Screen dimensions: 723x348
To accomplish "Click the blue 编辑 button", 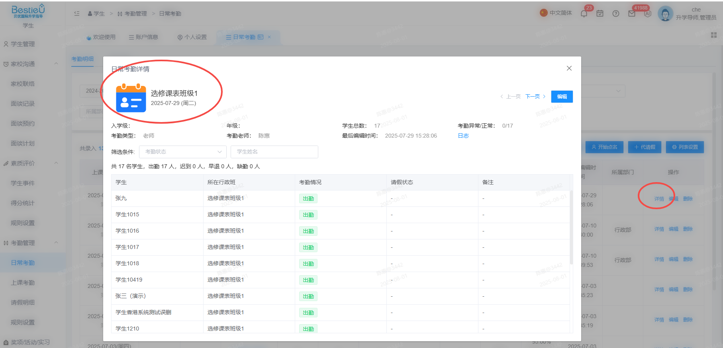I will coord(562,97).
